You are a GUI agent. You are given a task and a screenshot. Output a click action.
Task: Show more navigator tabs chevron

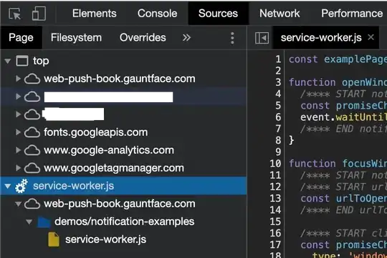[186, 38]
